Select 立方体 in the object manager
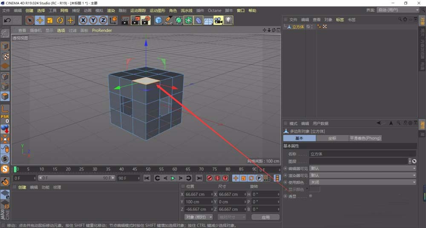The height and width of the screenshot is (228, 426). tap(298, 27)
